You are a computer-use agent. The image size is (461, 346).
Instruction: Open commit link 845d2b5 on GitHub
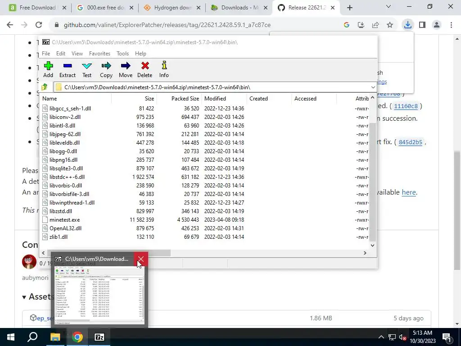(x=411, y=142)
